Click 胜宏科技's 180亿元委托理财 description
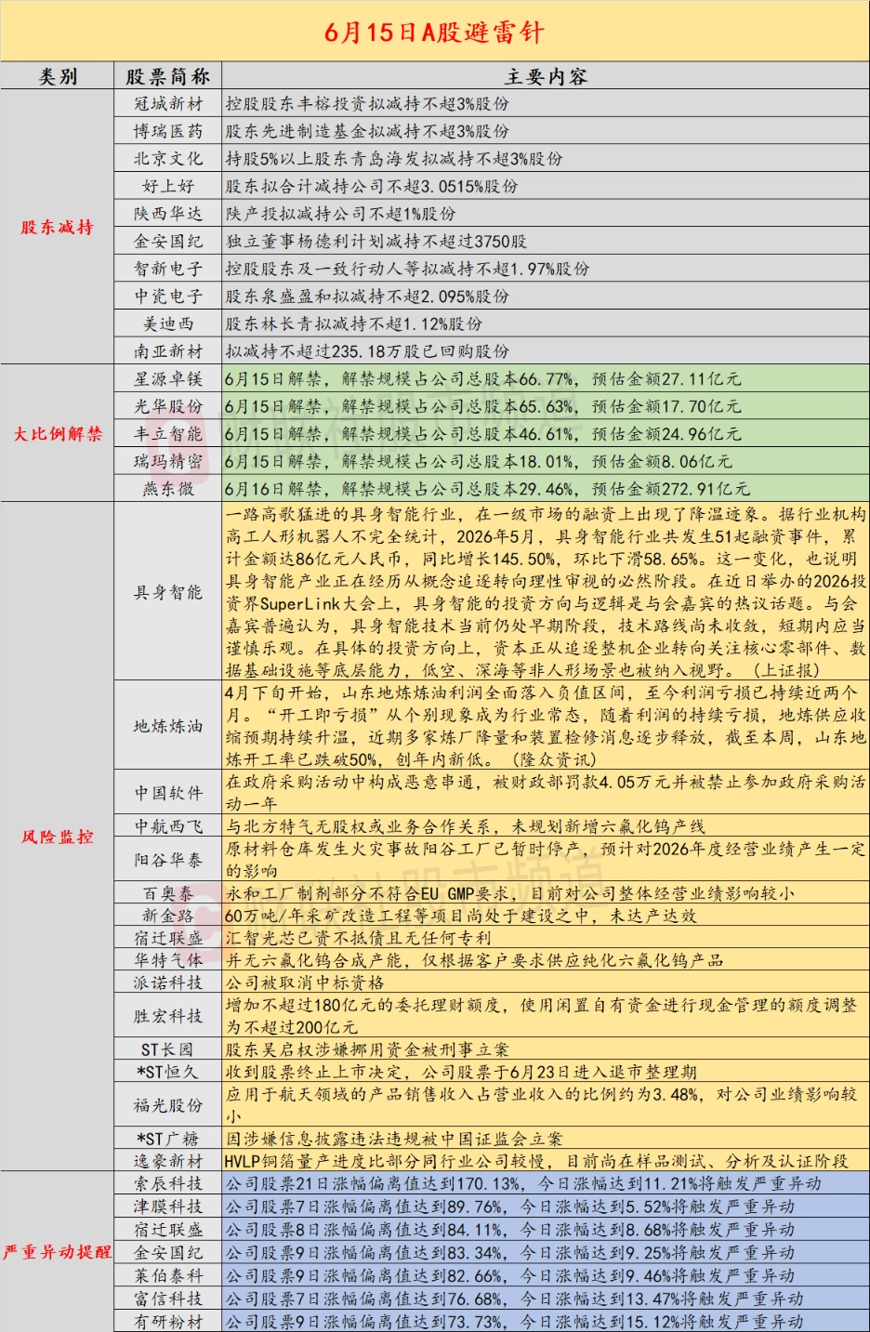Image resolution: width=870 pixels, height=1332 pixels. click(x=546, y=1016)
